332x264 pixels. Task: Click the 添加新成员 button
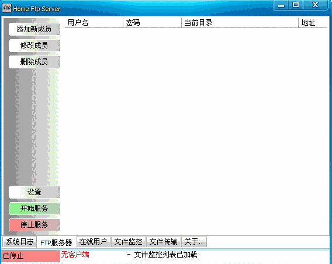click(34, 29)
